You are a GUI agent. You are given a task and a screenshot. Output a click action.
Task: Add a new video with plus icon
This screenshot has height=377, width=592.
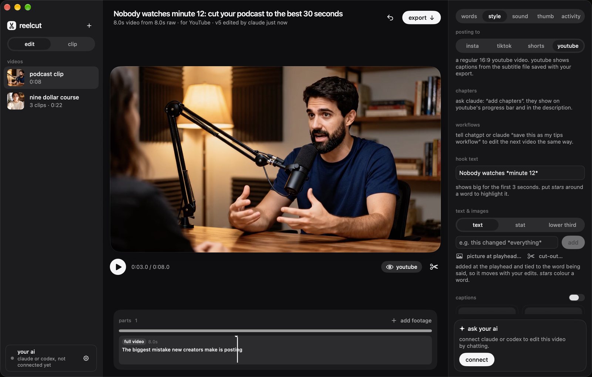89,26
